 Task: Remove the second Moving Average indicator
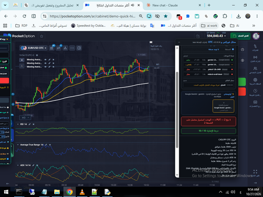pyautogui.click(x=54, y=63)
